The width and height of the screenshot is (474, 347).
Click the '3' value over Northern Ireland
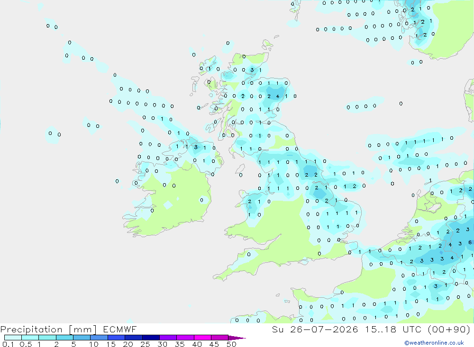pos(196,147)
